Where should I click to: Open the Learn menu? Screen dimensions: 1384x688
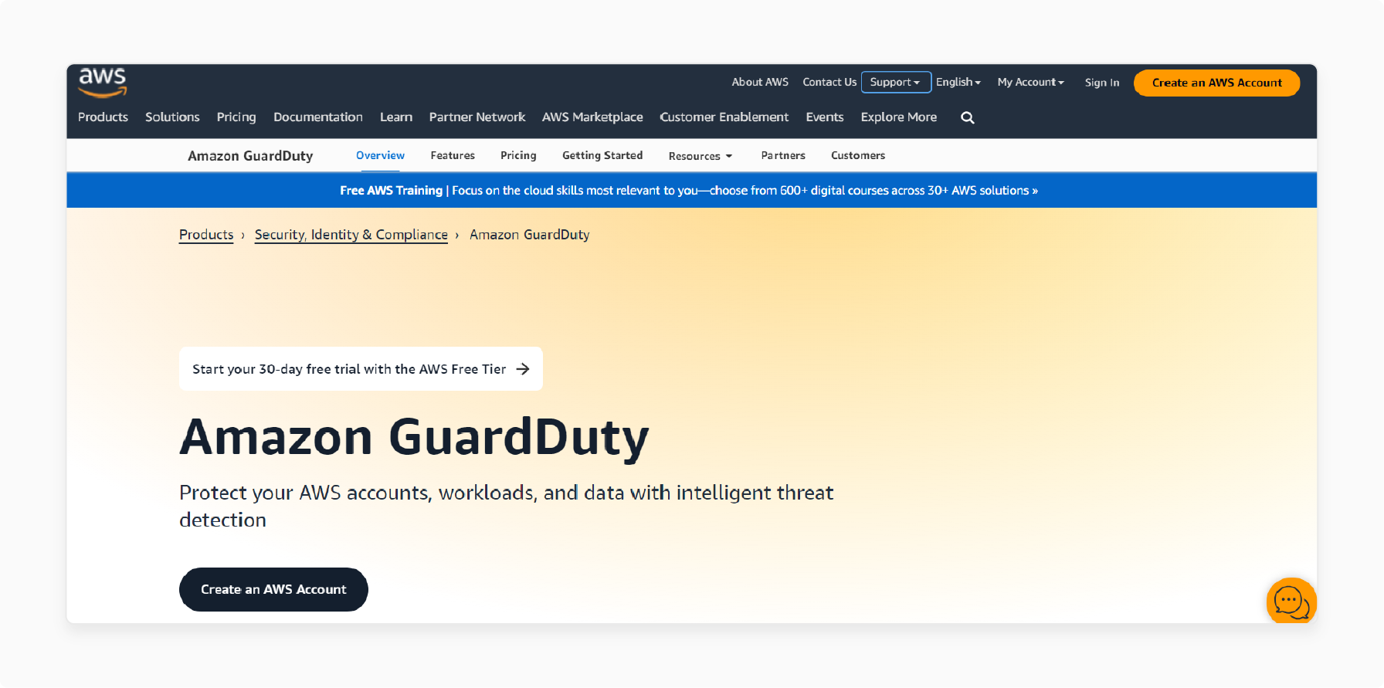[396, 117]
